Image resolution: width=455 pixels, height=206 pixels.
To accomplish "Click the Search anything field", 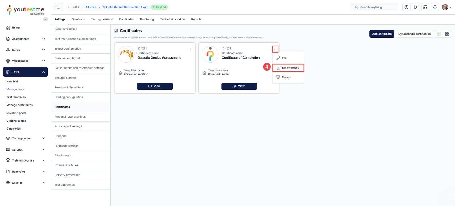I will coord(374,7).
